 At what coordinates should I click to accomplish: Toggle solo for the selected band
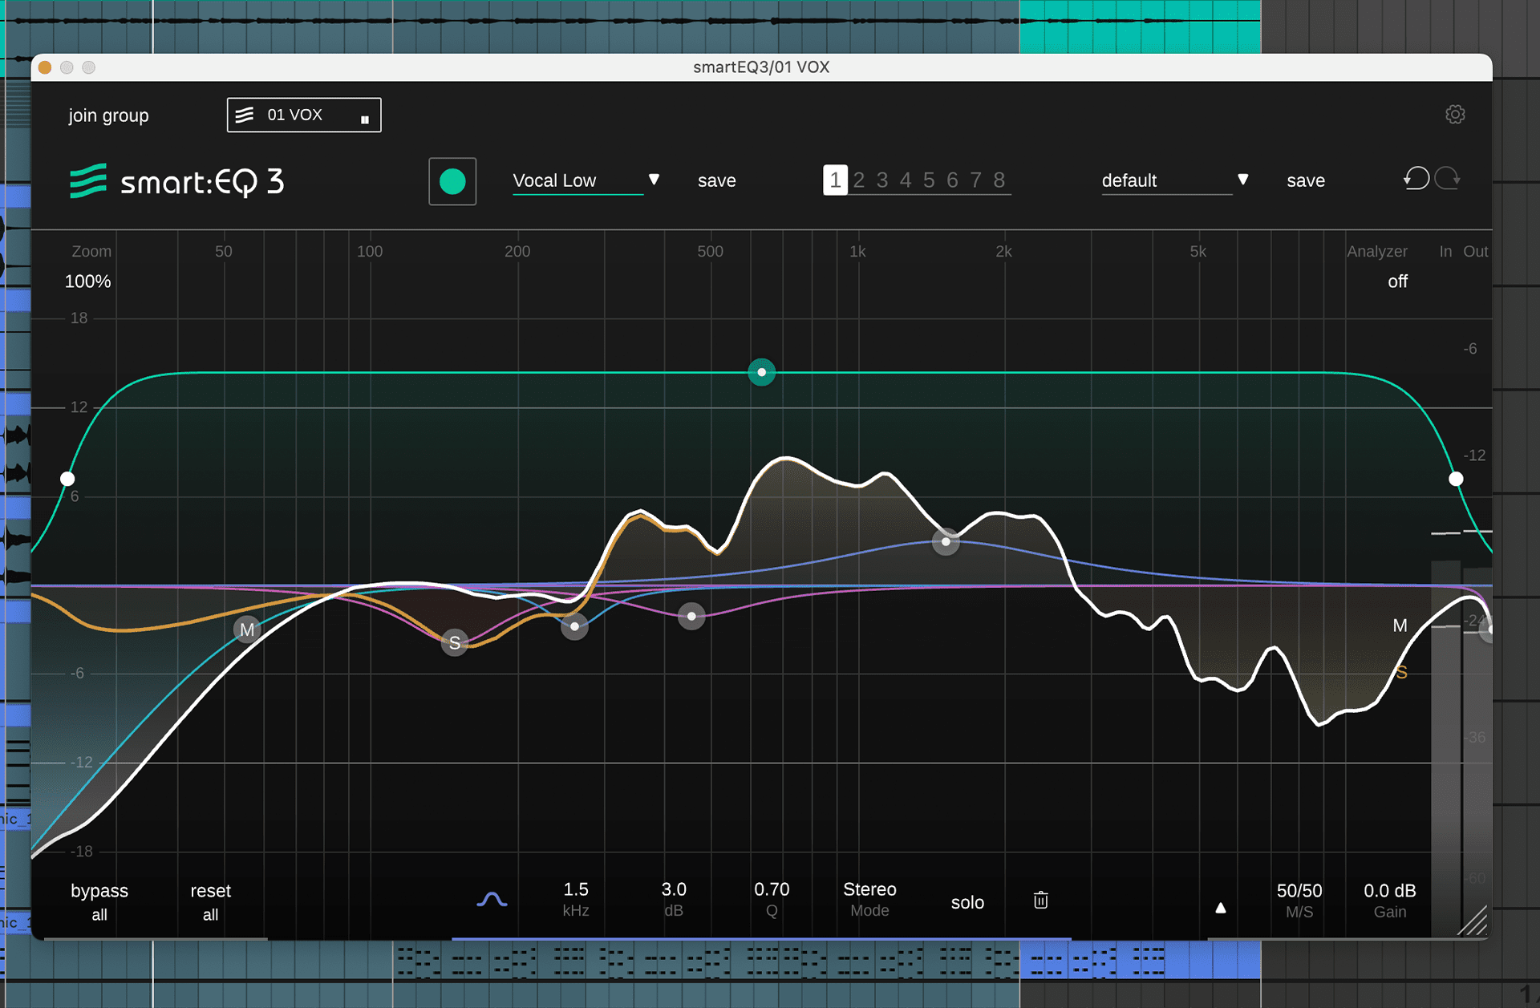(967, 902)
